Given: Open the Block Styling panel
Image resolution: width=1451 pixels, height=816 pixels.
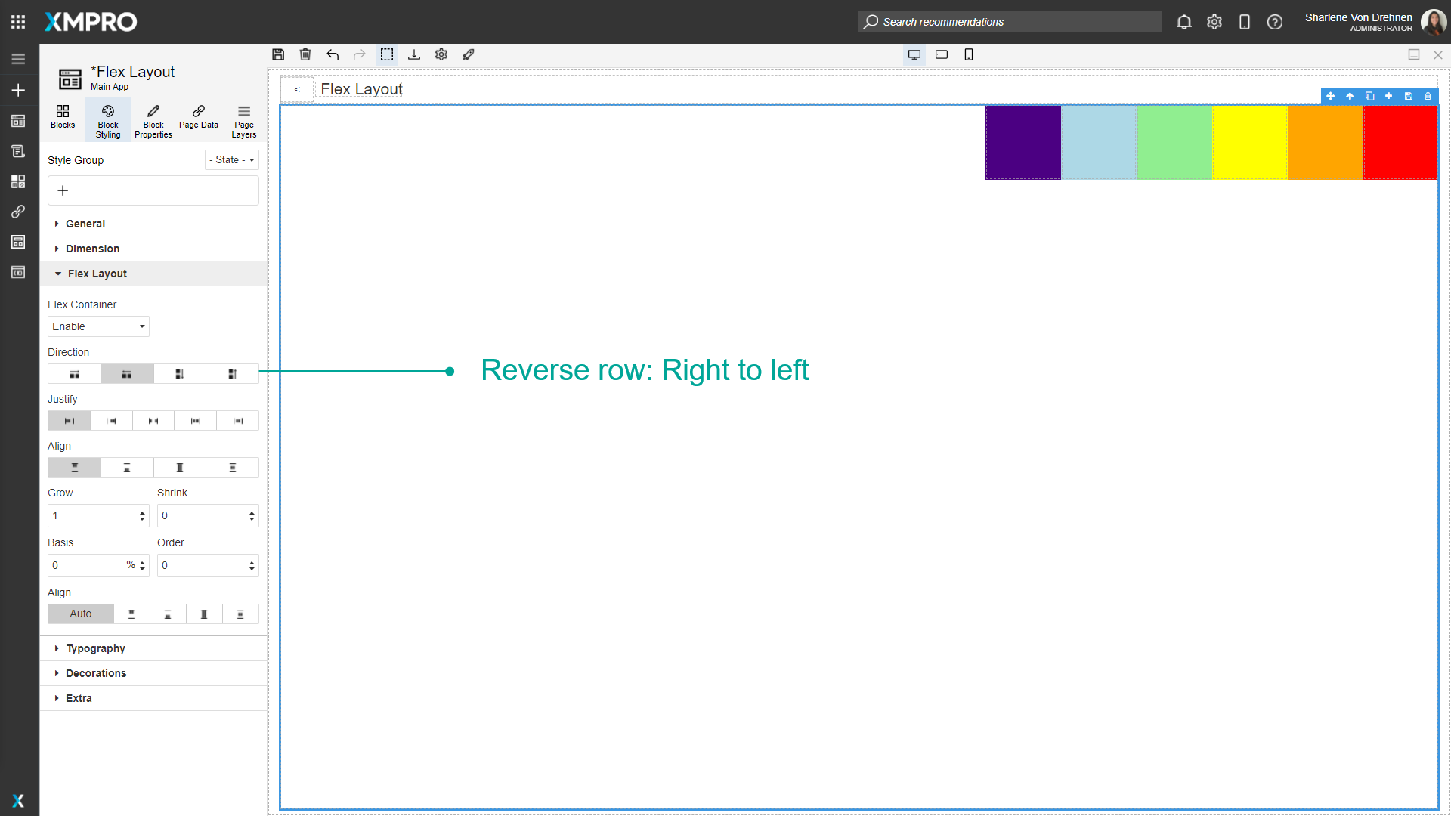Looking at the screenshot, I should tap(107, 119).
